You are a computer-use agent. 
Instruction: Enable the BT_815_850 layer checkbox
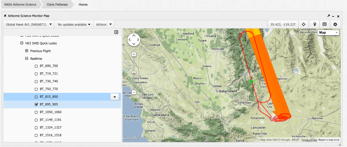[x=36, y=97]
